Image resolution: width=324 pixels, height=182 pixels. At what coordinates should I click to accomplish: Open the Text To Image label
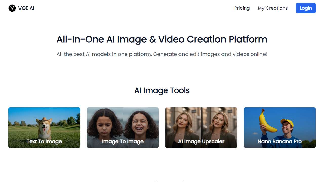[x=44, y=141]
